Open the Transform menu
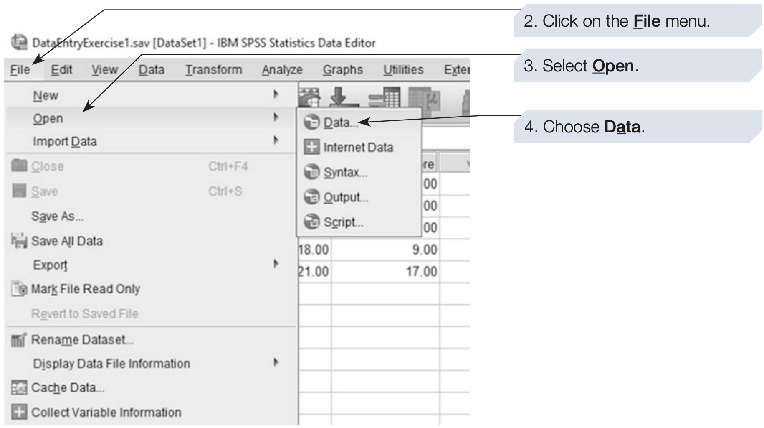764x428 pixels. tap(213, 70)
